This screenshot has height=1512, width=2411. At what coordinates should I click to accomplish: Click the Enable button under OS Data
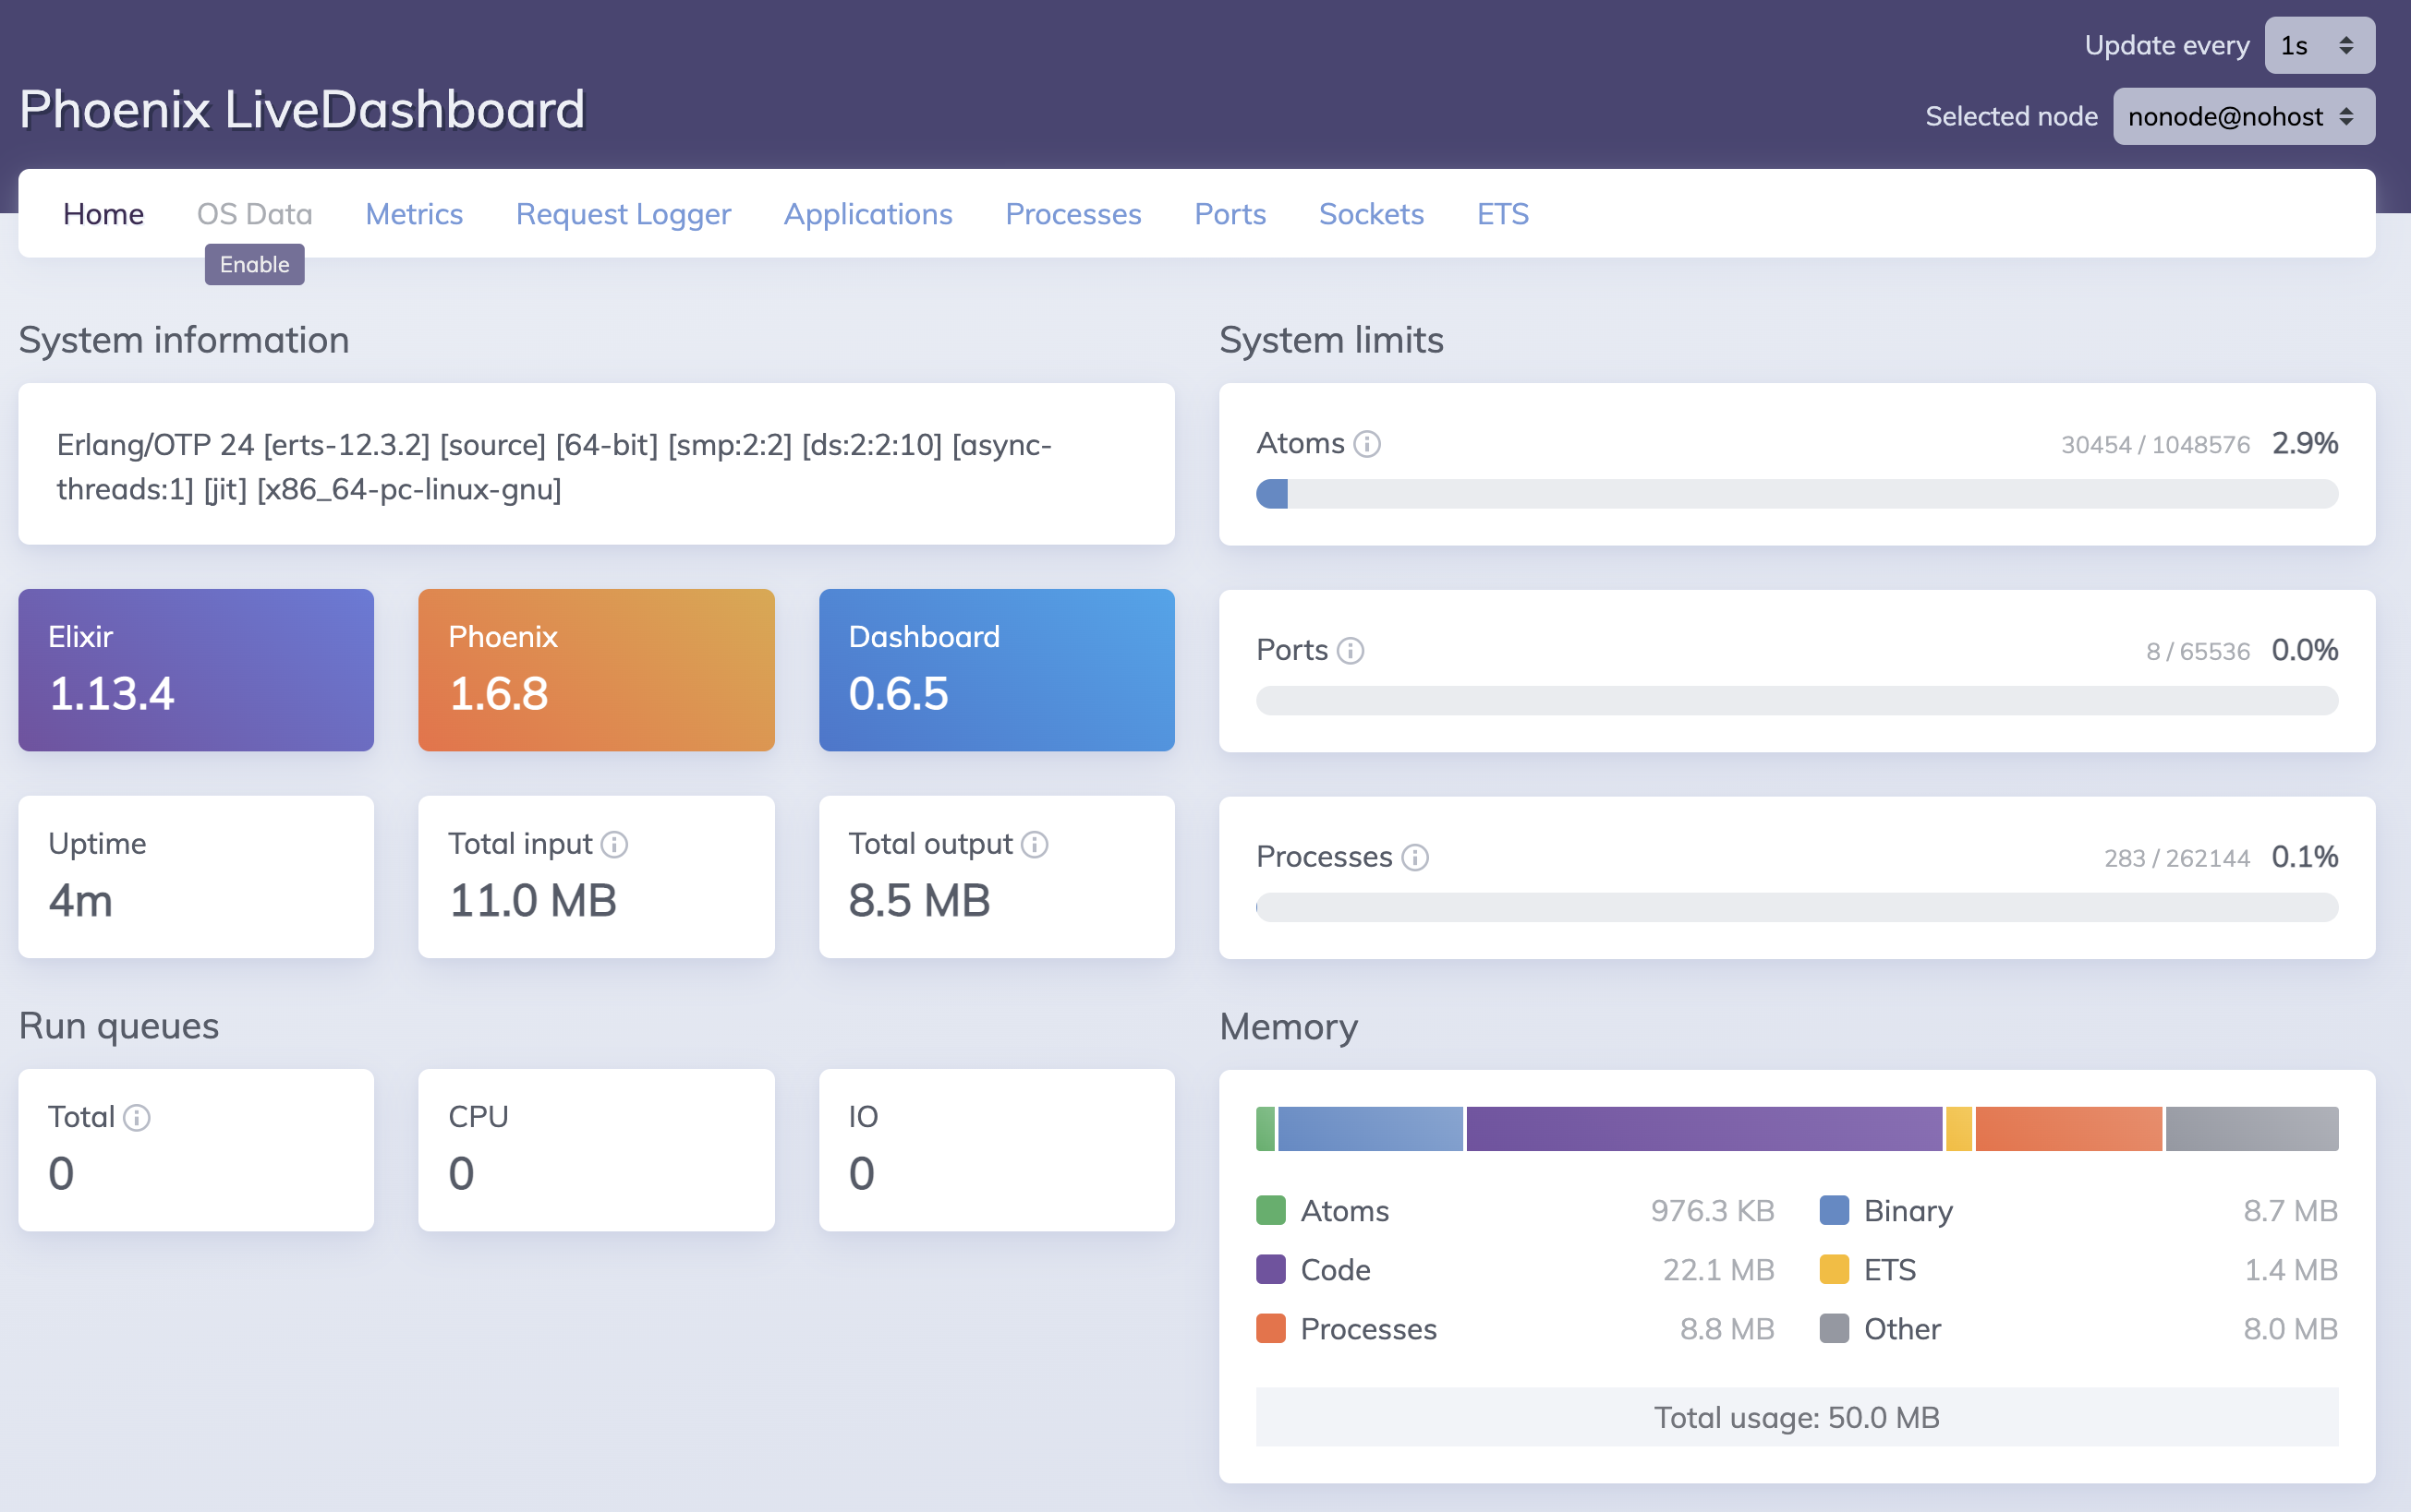coord(254,265)
